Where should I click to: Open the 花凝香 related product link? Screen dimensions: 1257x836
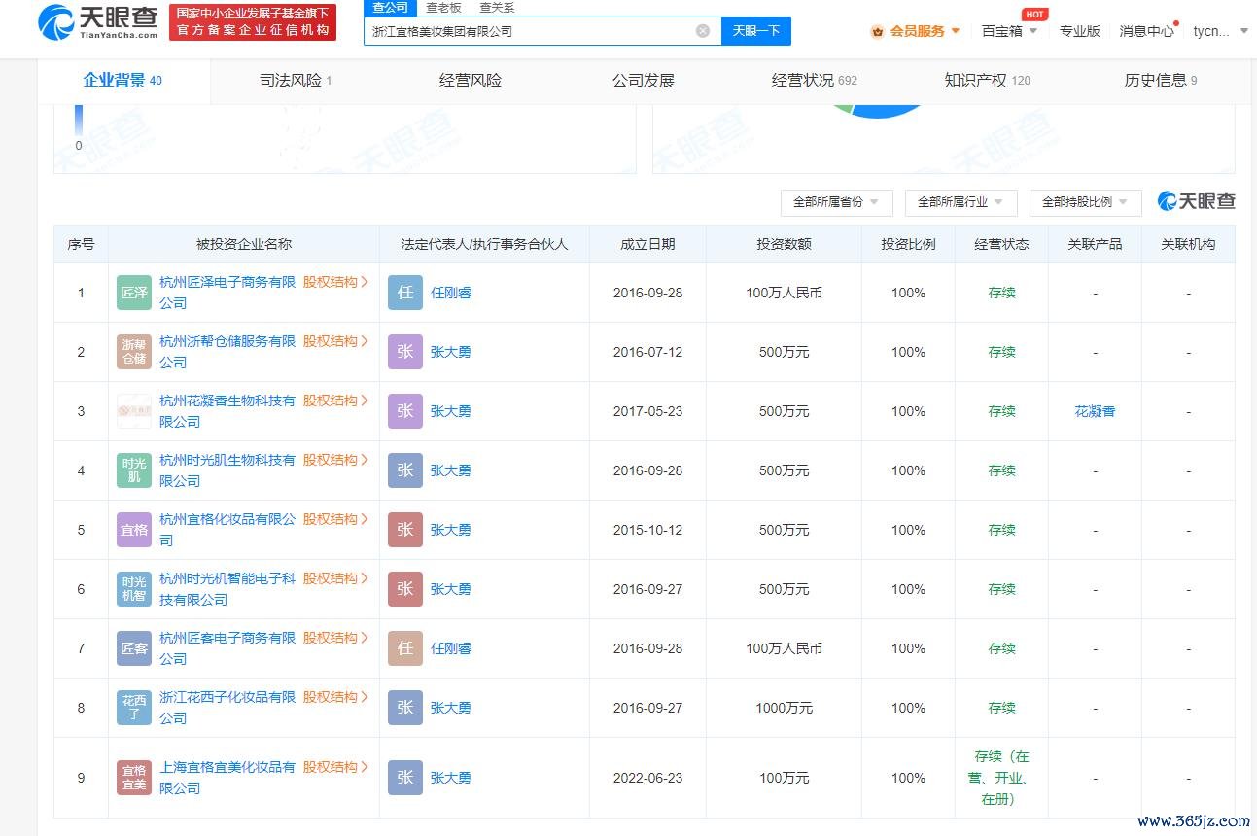[x=1095, y=411]
